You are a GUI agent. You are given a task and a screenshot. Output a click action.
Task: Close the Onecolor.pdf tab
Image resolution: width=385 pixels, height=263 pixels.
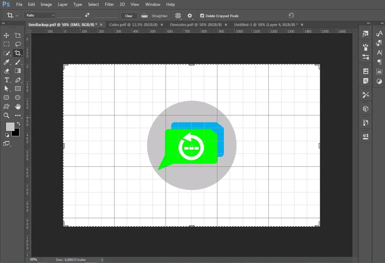(226, 25)
